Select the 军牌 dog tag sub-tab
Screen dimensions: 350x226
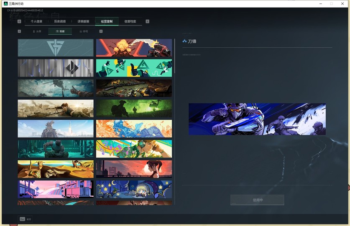(60, 31)
